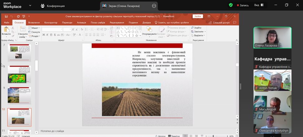The width and height of the screenshot is (303, 137).
Task: Click the Cut scissors icon
Action: click(13, 28)
